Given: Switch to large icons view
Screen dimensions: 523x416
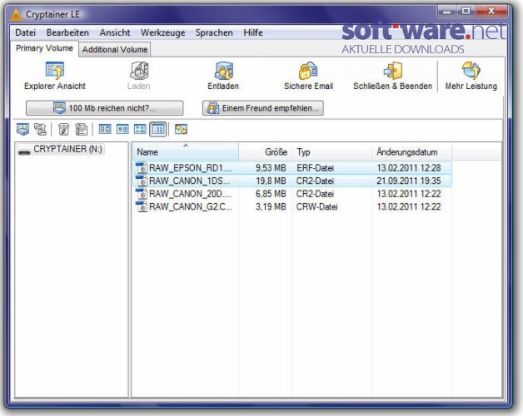Looking at the screenshot, I should (x=105, y=129).
